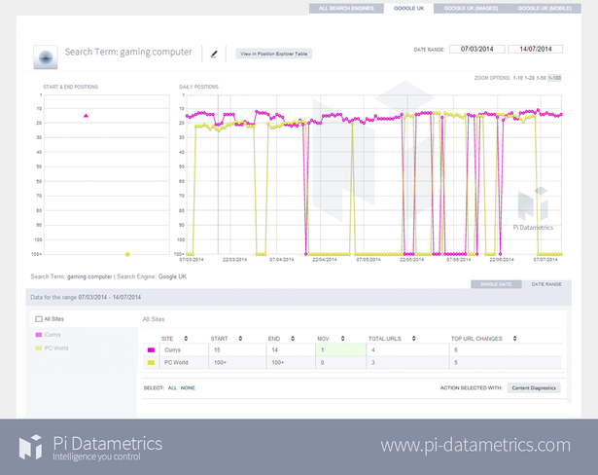Set zoom option to 1-20
Image resolution: width=598 pixels, height=475 pixels.
tap(529, 78)
